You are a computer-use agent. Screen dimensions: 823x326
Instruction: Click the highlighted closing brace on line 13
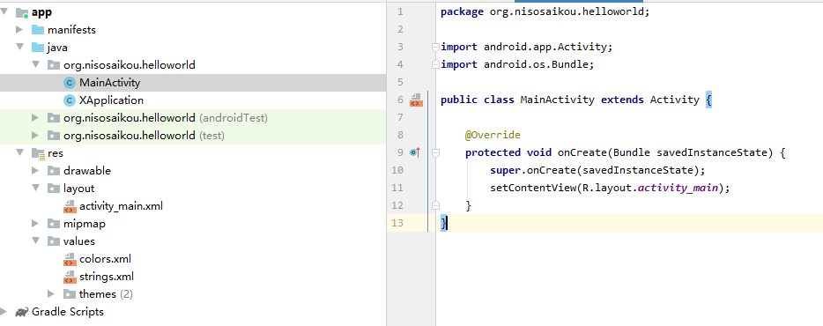click(443, 223)
